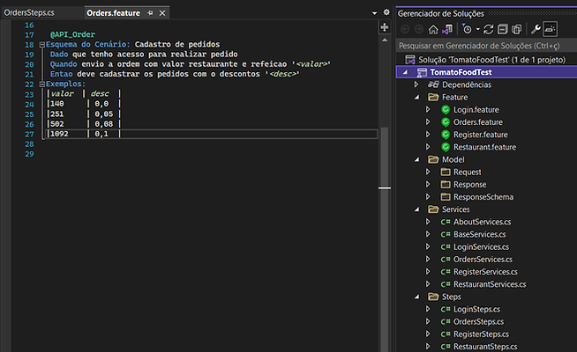This screenshot has width=577, height=352.
Task: Click the Dependências icon
Action: tap(433, 84)
